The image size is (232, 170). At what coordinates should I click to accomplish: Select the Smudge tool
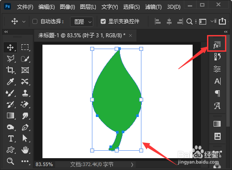tap(25, 116)
